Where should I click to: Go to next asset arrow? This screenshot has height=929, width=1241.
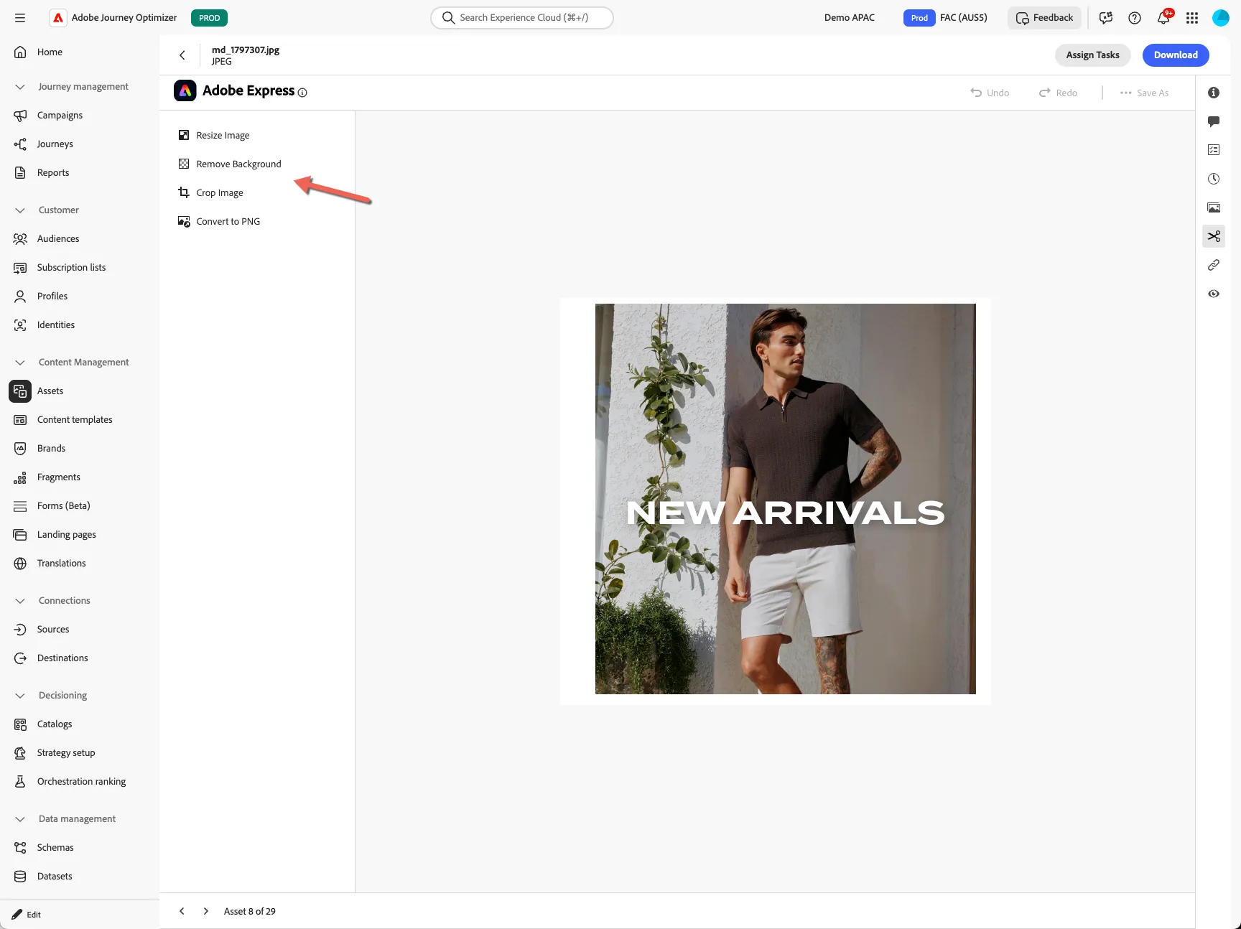pos(206,911)
